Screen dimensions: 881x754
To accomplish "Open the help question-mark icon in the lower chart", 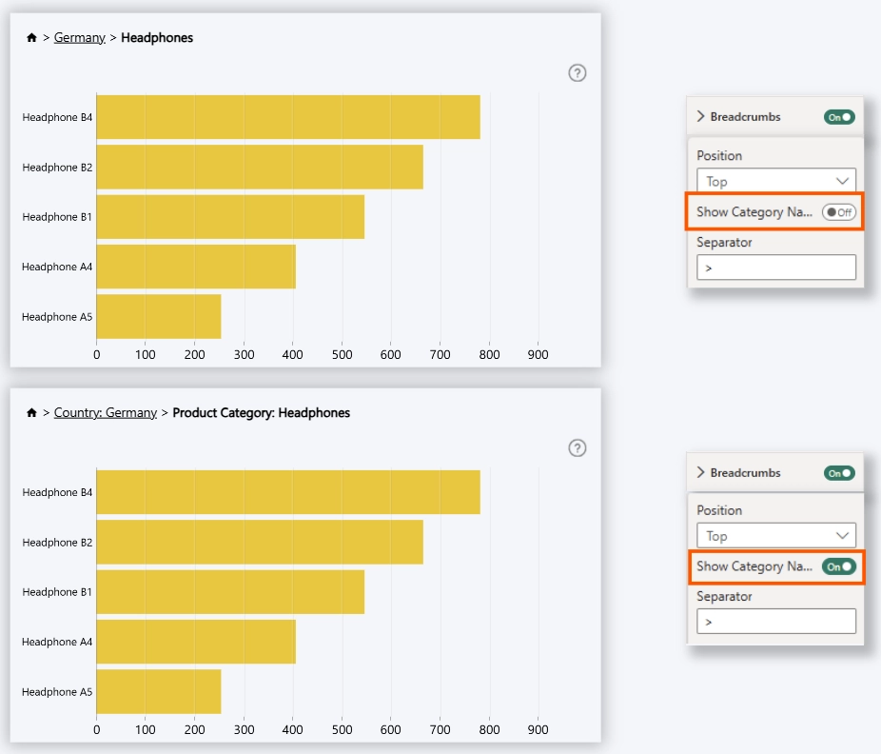I will 577,448.
